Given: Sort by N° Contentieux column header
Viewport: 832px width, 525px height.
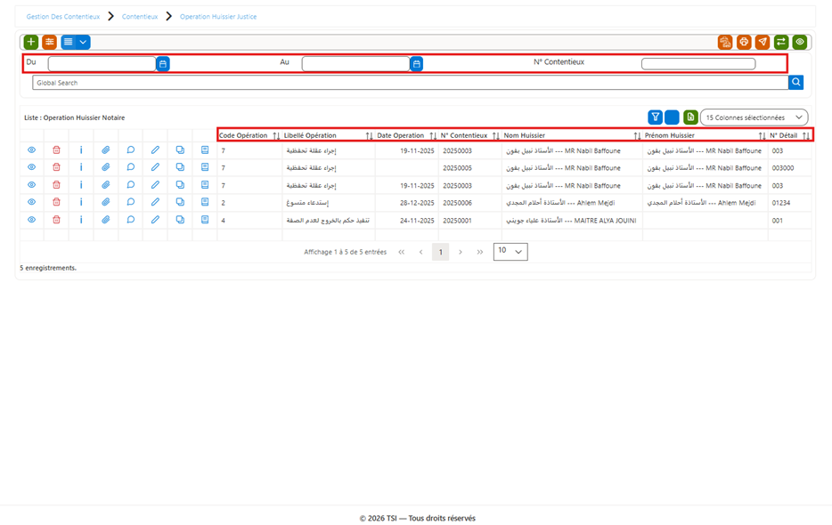Looking at the screenshot, I should pyautogui.click(x=495, y=136).
